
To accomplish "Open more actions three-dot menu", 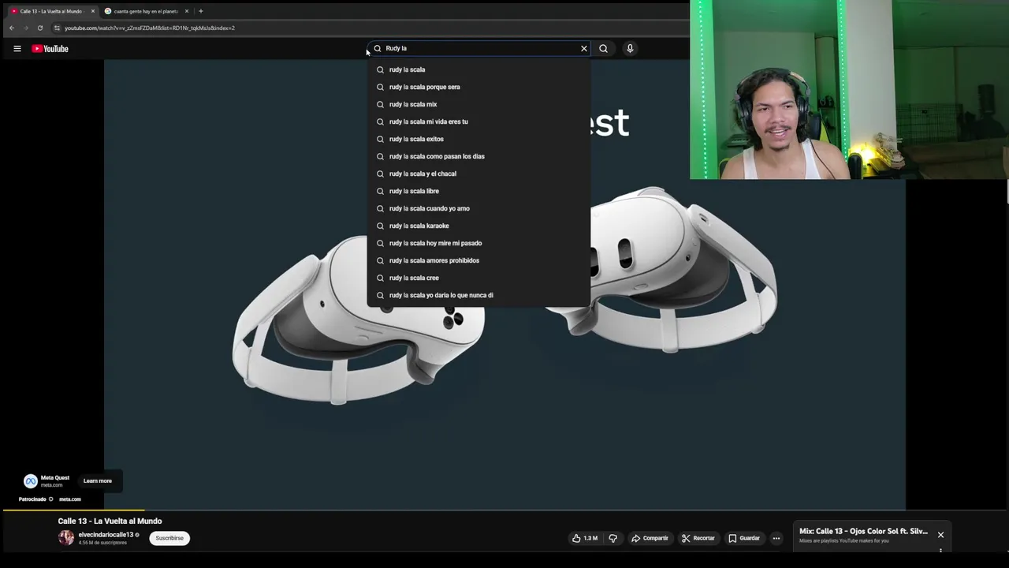I will click(776, 538).
